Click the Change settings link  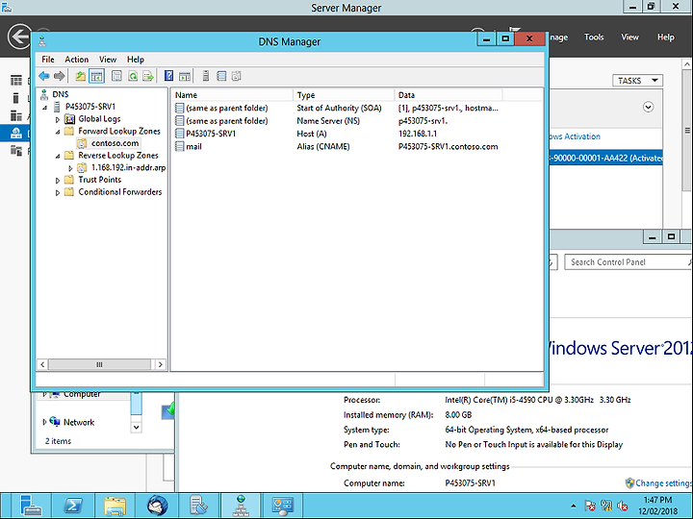click(x=663, y=483)
